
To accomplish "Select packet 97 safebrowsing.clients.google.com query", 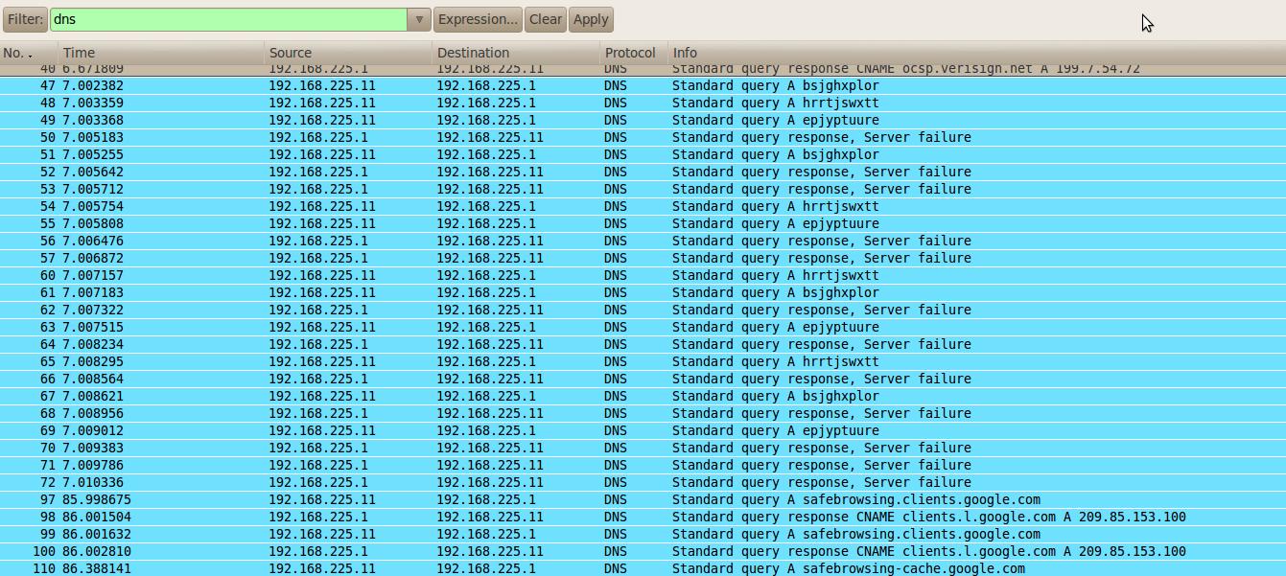I will (643, 499).
